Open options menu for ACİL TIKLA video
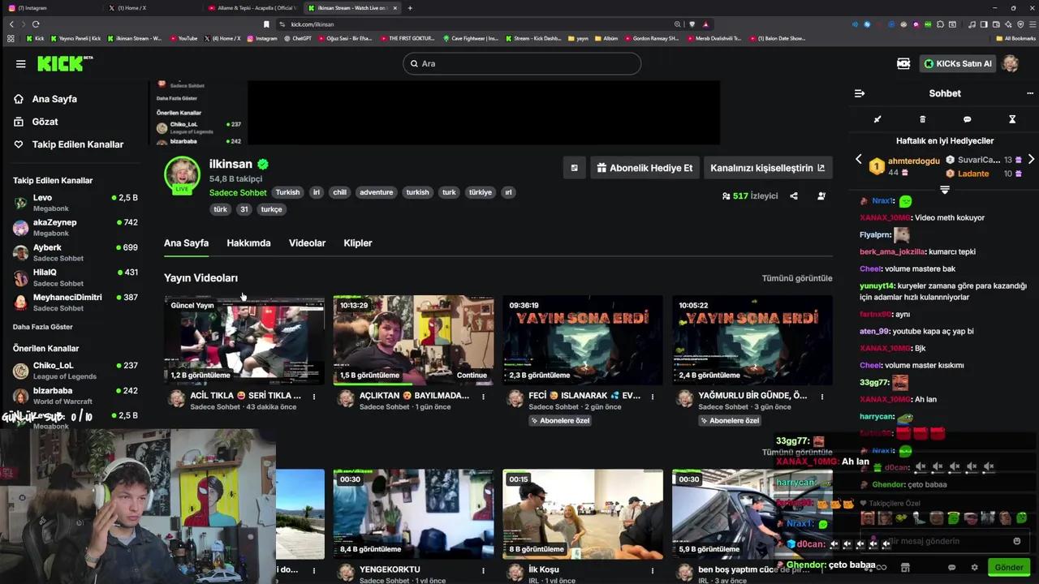 [314, 397]
